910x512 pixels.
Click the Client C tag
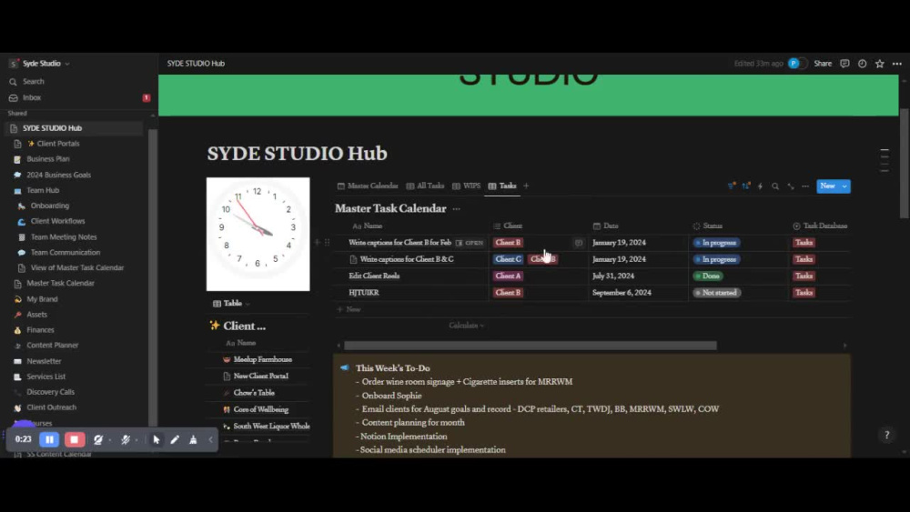(509, 259)
